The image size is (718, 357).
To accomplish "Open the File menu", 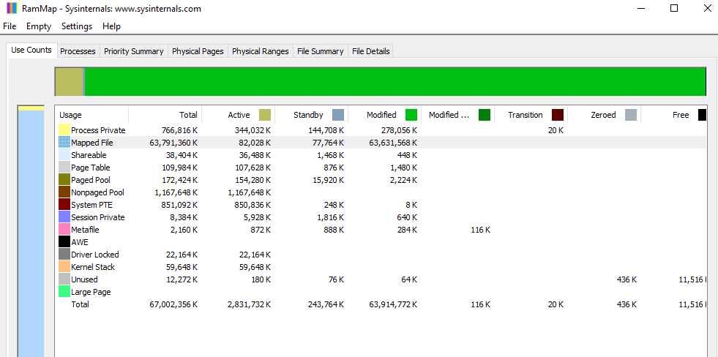I will (10, 26).
